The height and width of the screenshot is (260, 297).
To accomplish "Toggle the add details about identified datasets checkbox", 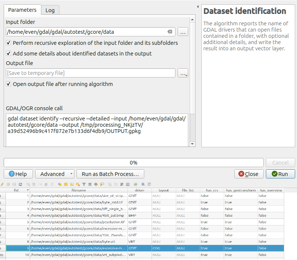I will point(9,54).
